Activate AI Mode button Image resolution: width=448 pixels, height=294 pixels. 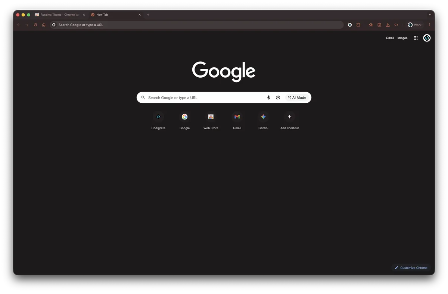pos(297,98)
